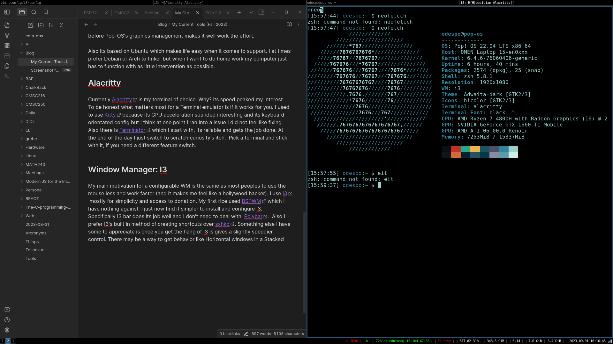Toggle edit mode pencil icon in status bar
Screen dimensions: 613x344
pyautogui.click(x=246, y=334)
